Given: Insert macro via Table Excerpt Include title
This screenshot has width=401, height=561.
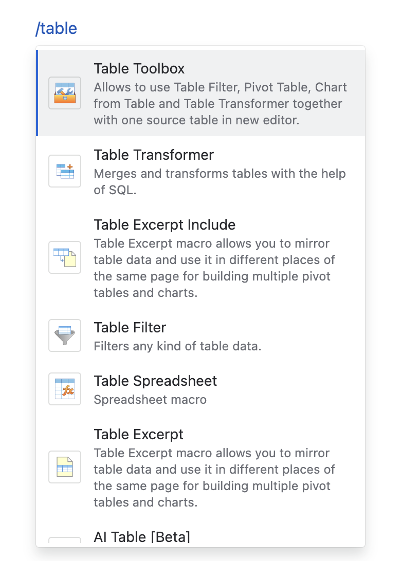Looking at the screenshot, I should pos(165,225).
